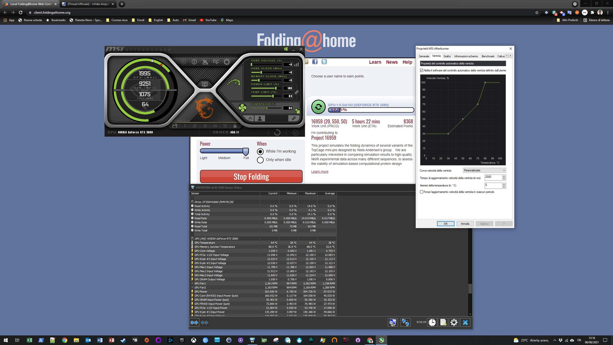This screenshot has height=345, width=613.
Task: Click the fan update time input field
Action: click(493, 177)
